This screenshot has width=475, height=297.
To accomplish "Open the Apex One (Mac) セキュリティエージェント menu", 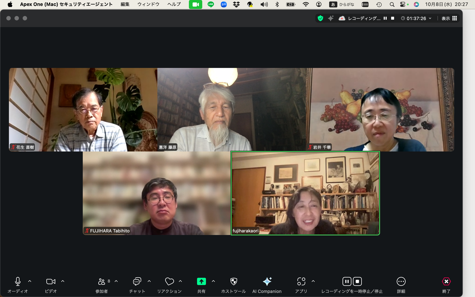I will [66, 4].
